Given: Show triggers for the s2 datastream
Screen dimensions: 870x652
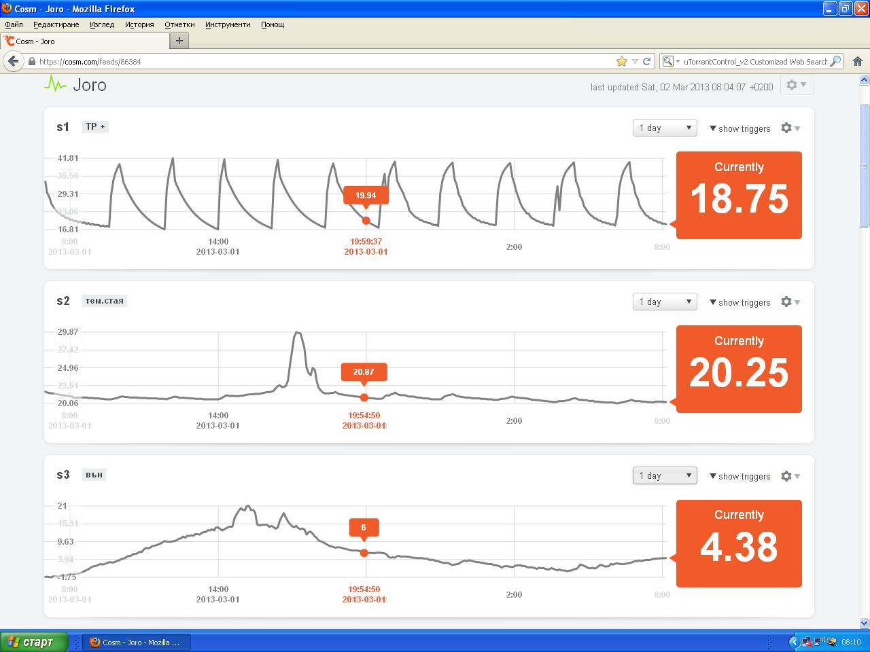Looking at the screenshot, I should click(739, 302).
